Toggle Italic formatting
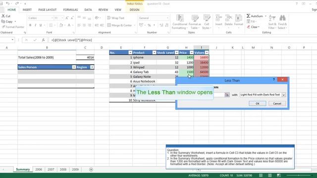317x178 pixels. click(35, 25)
